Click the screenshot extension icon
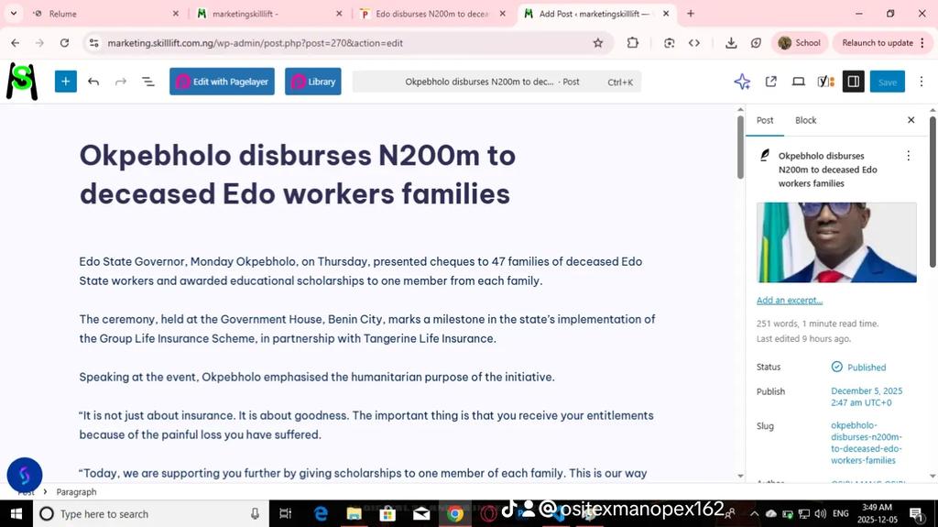The width and height of the screenshot is (938, 527). pyautogui.click(x=670, y=42)
